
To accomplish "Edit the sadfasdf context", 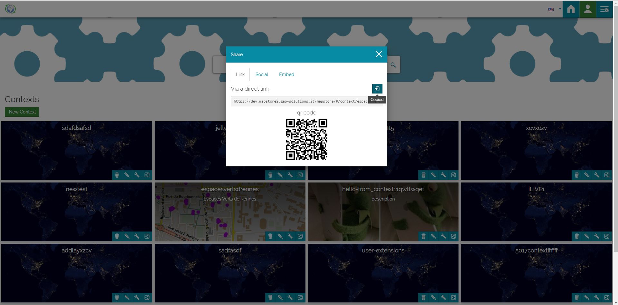I will 280,297.
